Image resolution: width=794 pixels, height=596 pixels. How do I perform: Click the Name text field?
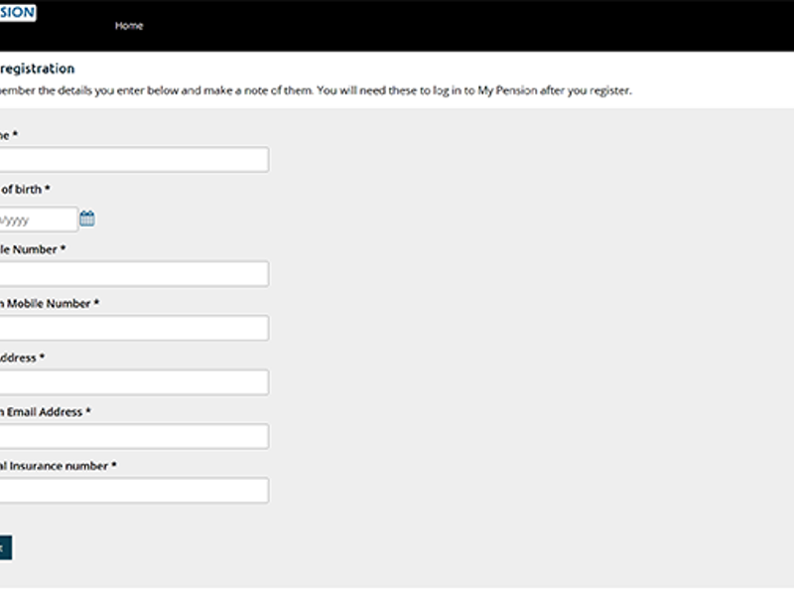133,160
